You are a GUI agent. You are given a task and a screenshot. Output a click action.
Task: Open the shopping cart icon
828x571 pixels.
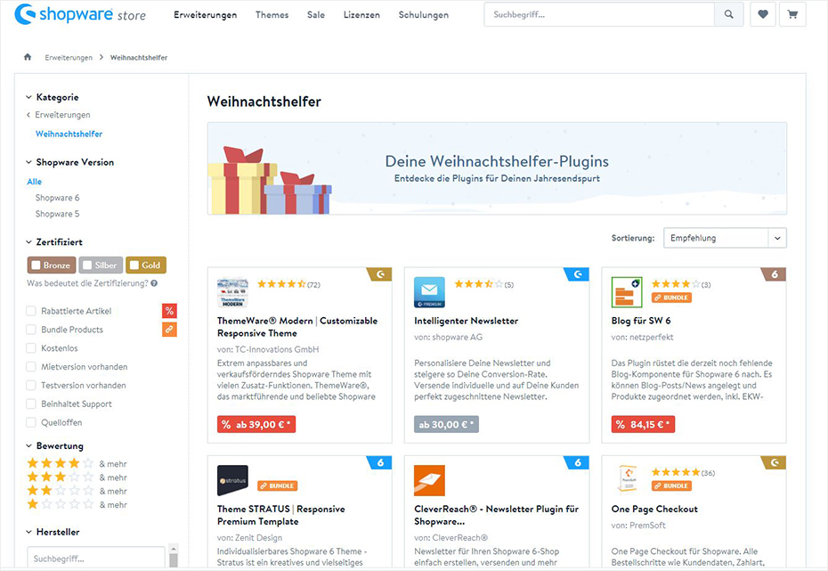pyautogui.click(x=792, y=15)
